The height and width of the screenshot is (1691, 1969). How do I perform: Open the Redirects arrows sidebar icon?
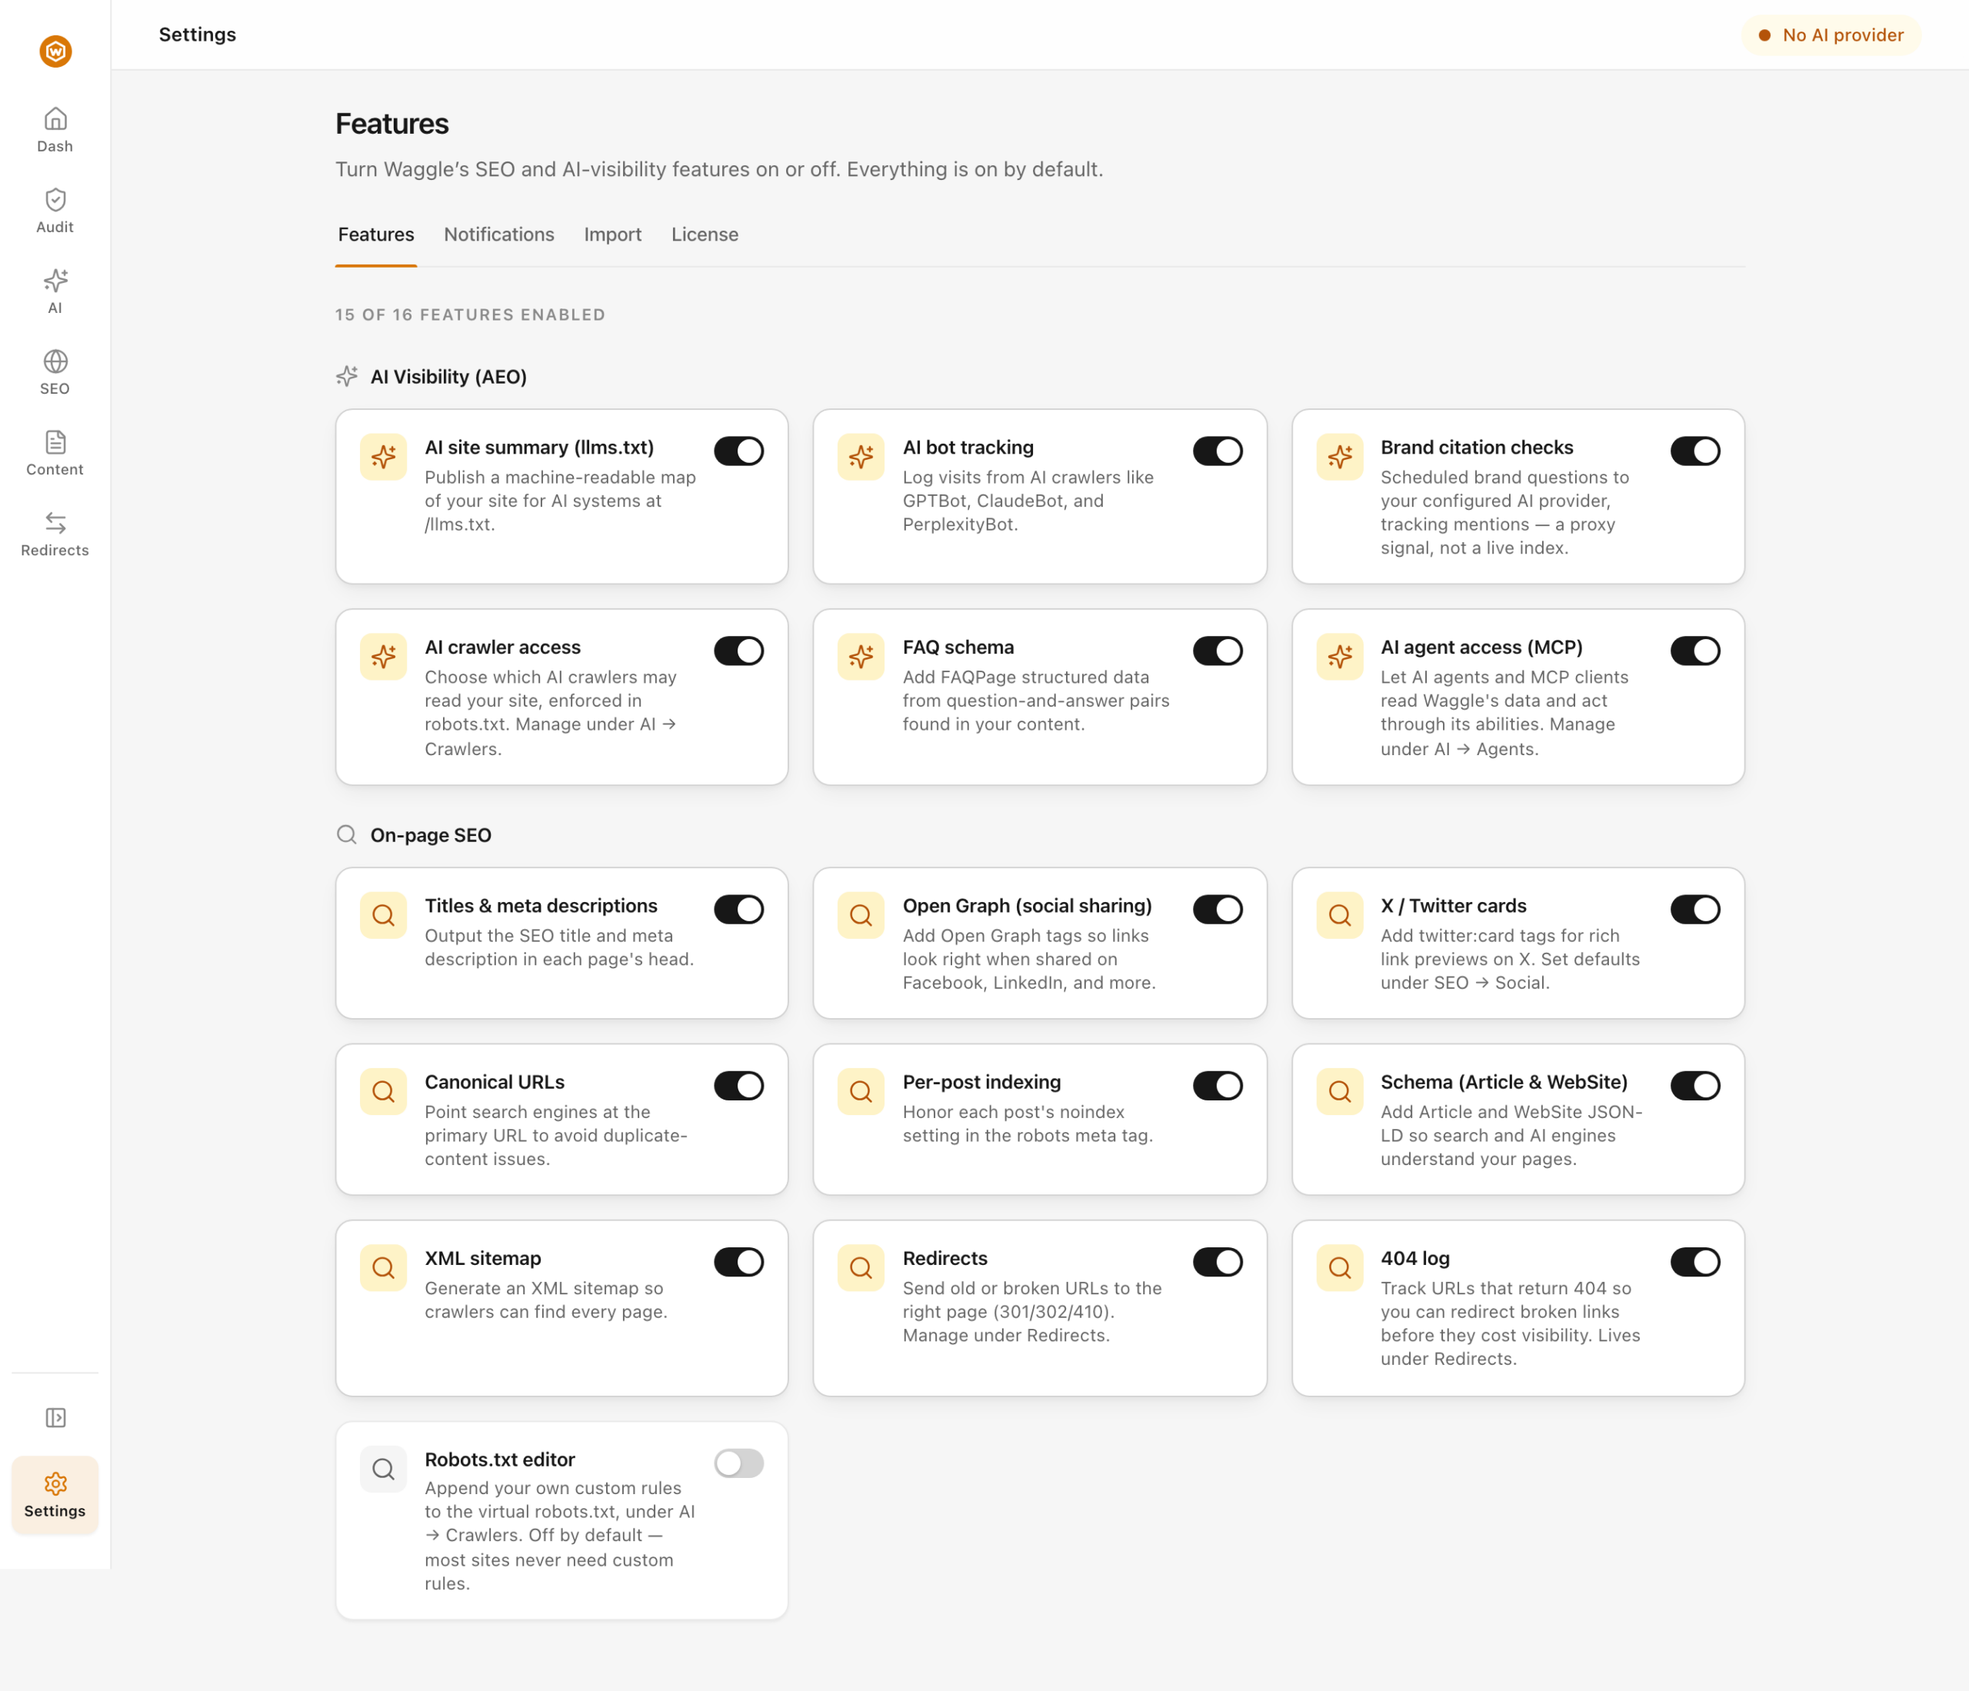click(x=55, y=522)
